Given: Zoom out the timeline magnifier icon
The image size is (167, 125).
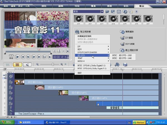Looking at the screenshot, I should (37, 64).
